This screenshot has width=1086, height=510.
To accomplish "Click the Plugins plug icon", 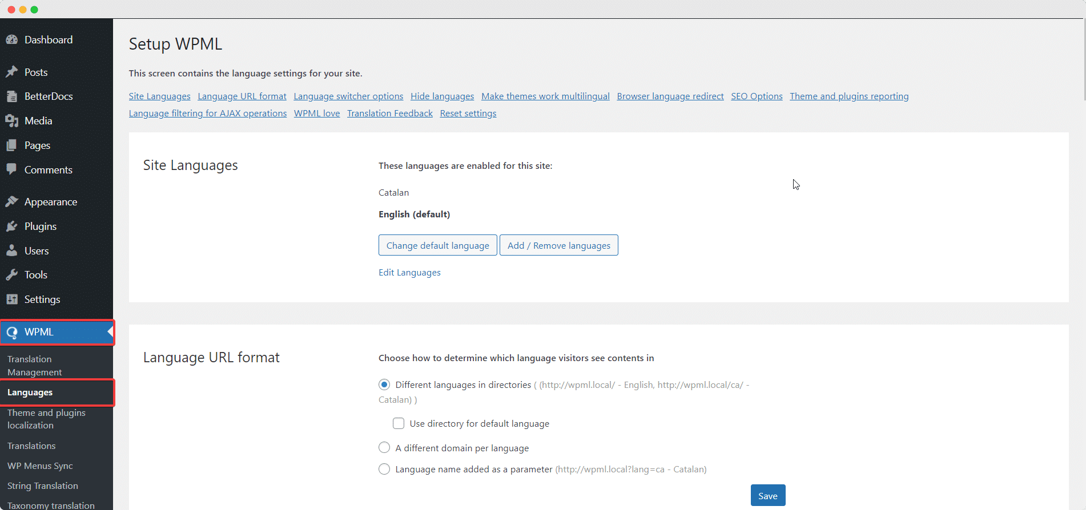I will coord(12,226).
